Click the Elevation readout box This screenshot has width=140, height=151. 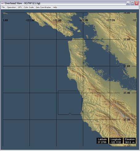[x=130, y=141]
